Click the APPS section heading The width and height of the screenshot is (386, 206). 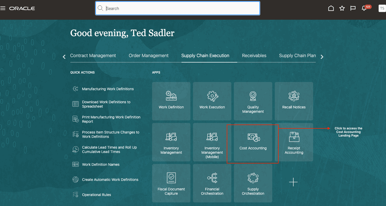coord(156,73)
